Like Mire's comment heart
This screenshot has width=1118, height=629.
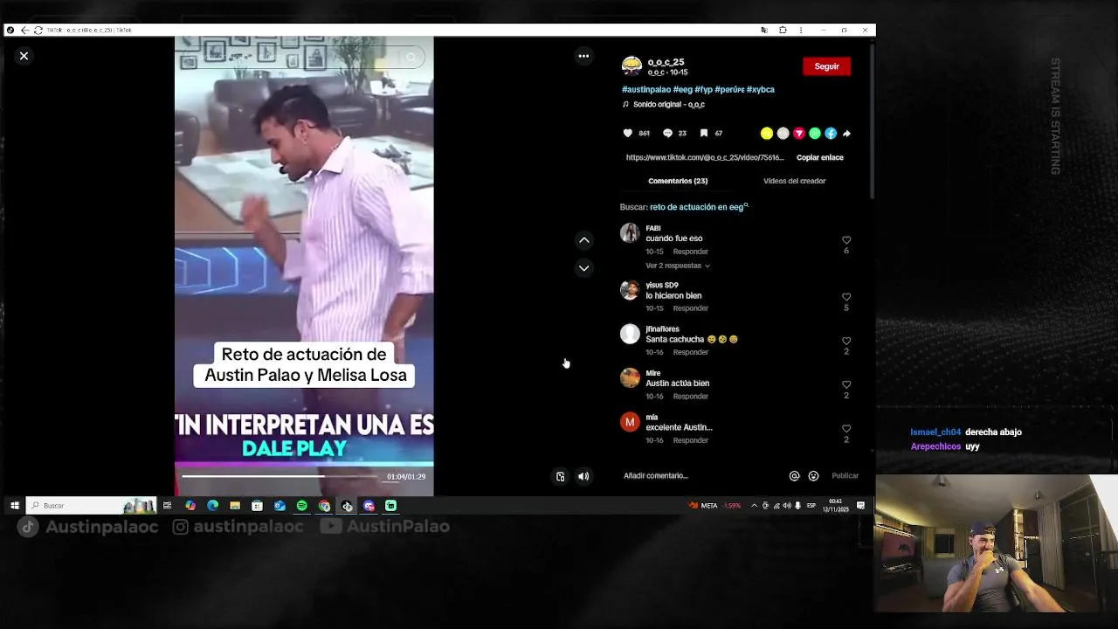(846, 384)
